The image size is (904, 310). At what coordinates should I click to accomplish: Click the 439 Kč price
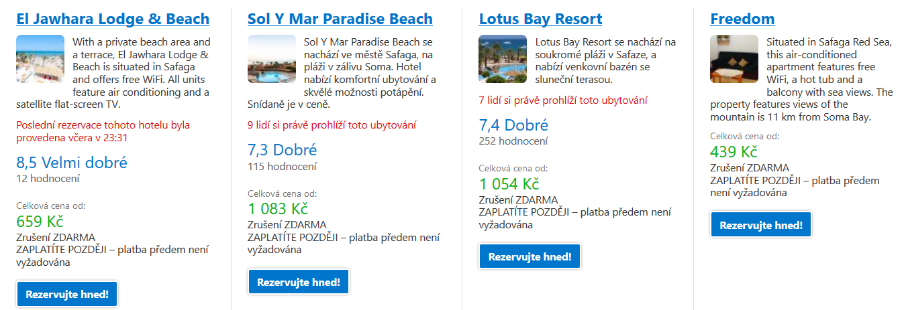click(734, 152)
